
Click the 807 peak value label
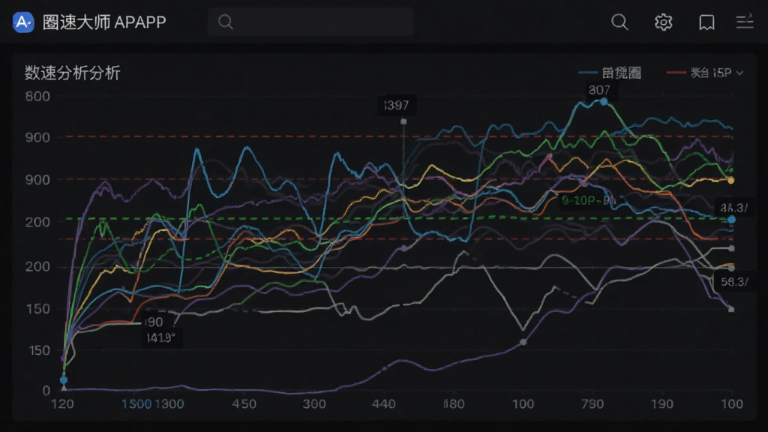[x=599, y=90]
